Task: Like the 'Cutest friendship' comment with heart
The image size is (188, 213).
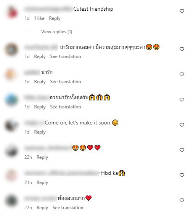Action: coord(182,11)
